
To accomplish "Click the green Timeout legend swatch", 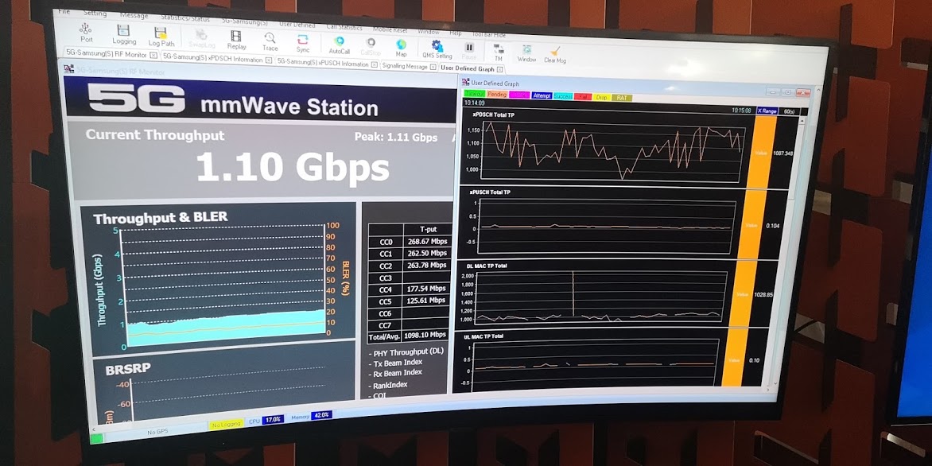I will point(474,93).
